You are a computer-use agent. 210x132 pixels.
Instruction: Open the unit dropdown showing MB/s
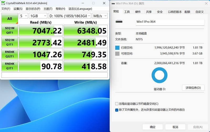click(100, 16)
